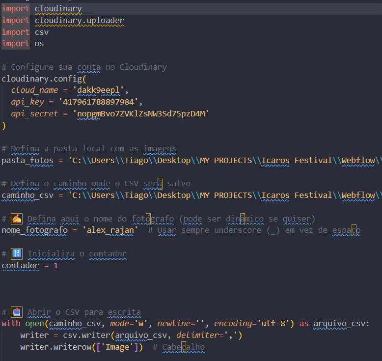The image size is (382, 361).
Task: Click the 'with' keyword
Action: tap(11, 324)
